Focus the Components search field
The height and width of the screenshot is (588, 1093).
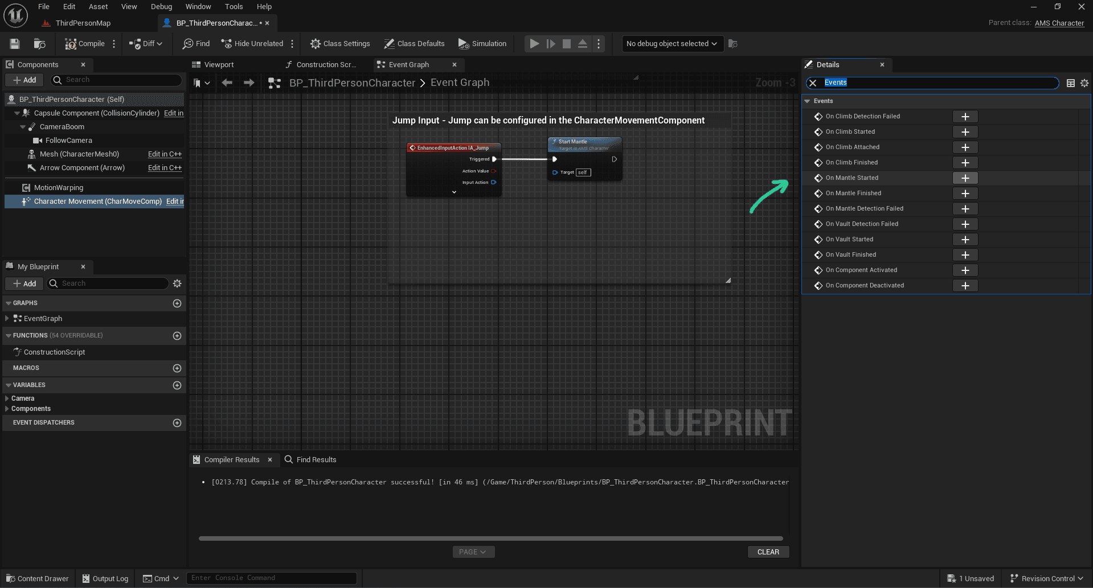pyautogui.click(x=117, y=80)
